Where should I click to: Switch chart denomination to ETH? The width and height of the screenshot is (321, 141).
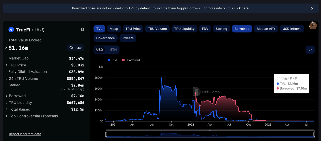click(x=113, y=50)
